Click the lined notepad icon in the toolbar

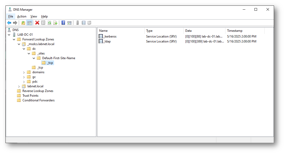pyautogui.click(x=84, y=23)
